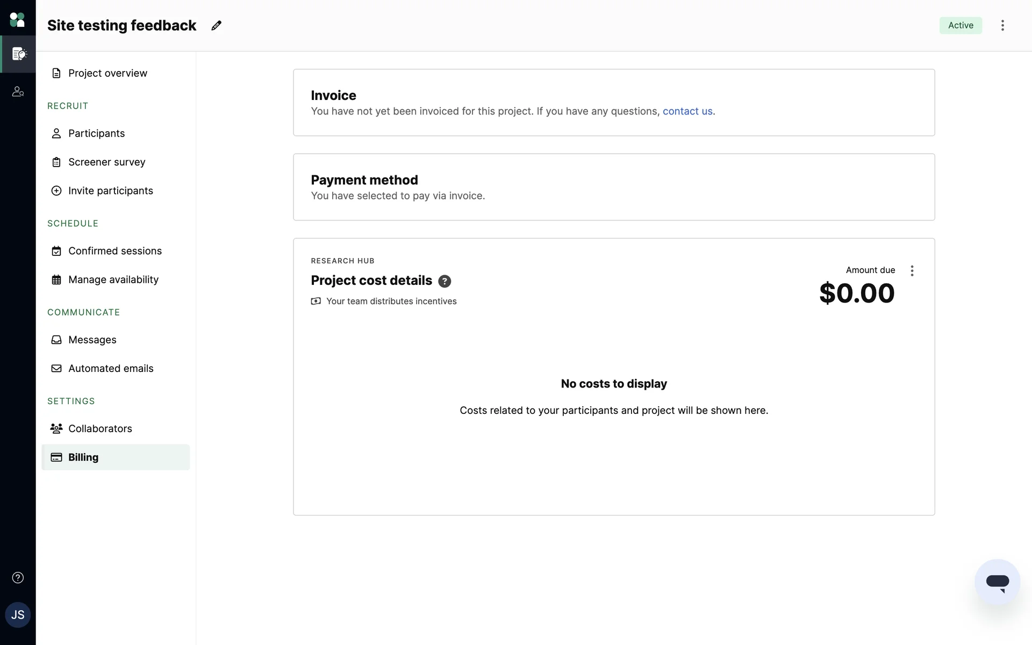Click the app logo at top left

point(17,20)
